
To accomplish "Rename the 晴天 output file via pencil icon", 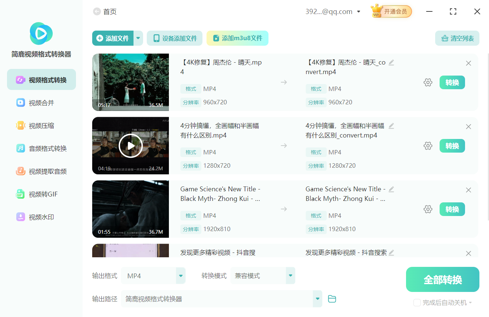I will (391, 62).
